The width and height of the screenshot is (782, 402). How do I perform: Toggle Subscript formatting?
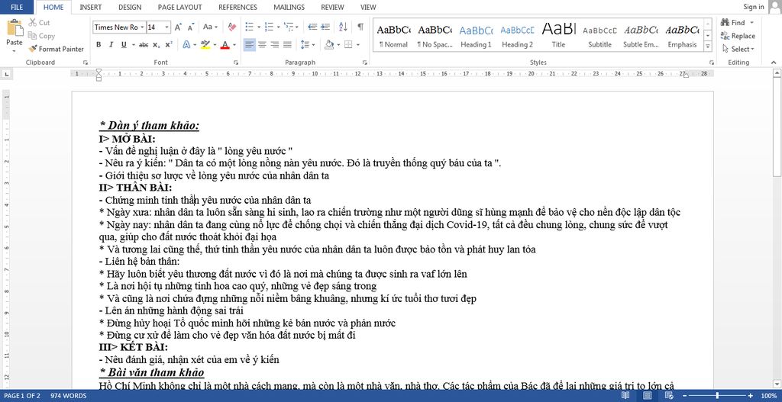coord(157,45)
